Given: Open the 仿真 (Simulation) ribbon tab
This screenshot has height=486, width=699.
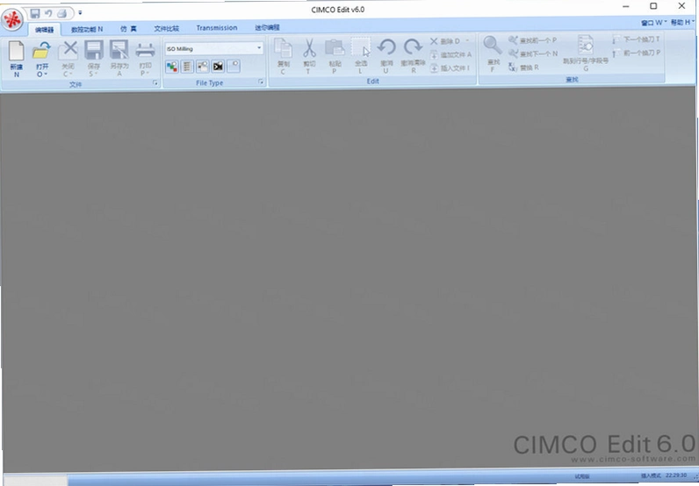Looking at the screenshot, I should coord(128,29).
